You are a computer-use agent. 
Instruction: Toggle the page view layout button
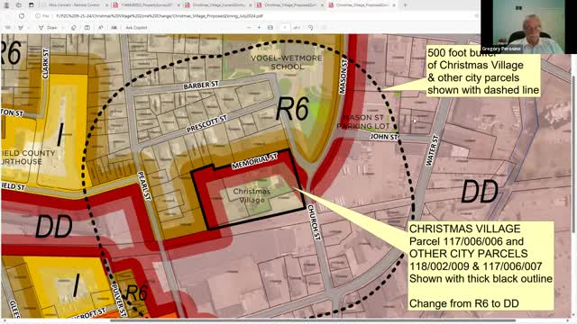87,28
